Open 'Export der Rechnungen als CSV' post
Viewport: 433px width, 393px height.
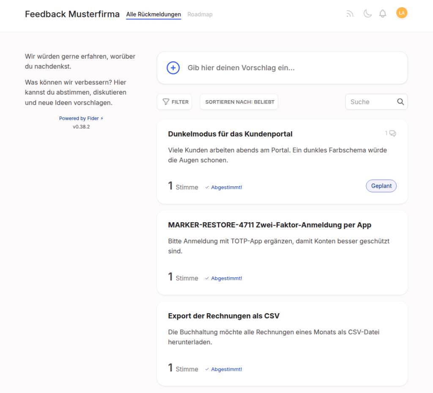click(224, 316)
